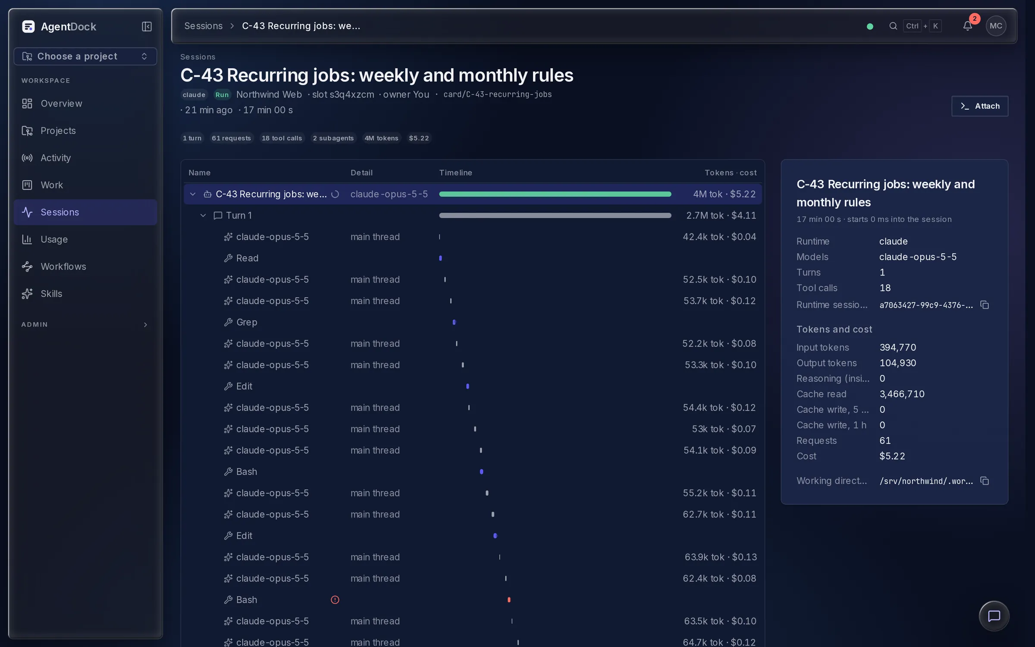Click the Usage bar chart icon
Image resolution: width=1035 pixels, height=647 pixels.
coord(27,239)
